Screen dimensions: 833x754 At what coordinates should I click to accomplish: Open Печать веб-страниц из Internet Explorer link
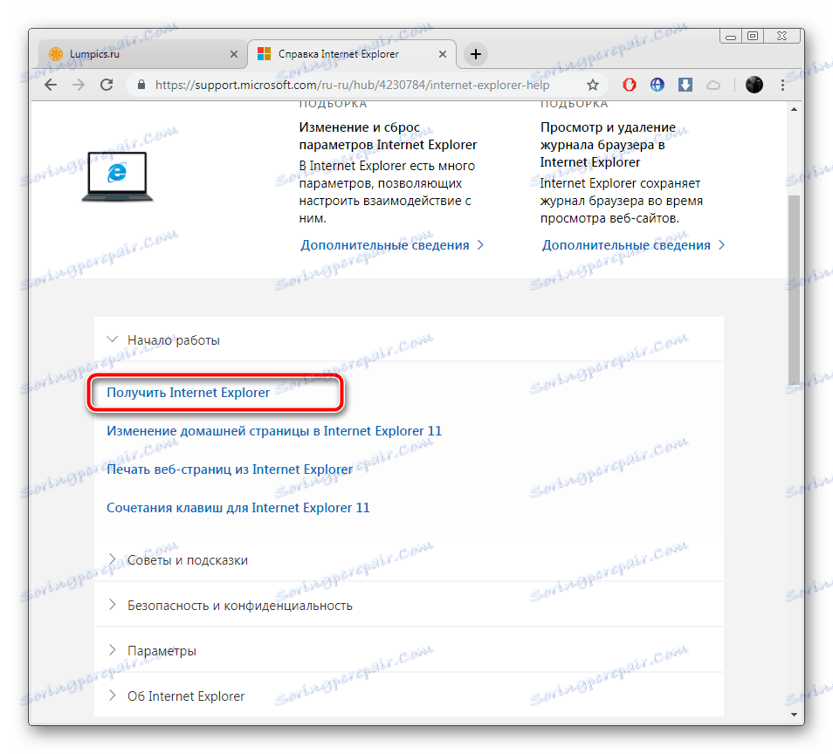(230, 470)
